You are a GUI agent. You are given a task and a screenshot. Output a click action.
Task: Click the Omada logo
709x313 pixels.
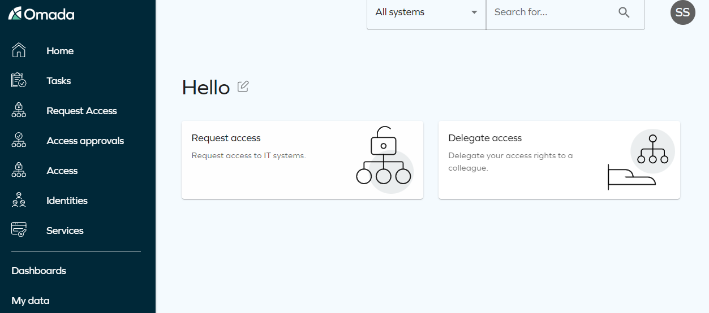click(x=41, y=14)
